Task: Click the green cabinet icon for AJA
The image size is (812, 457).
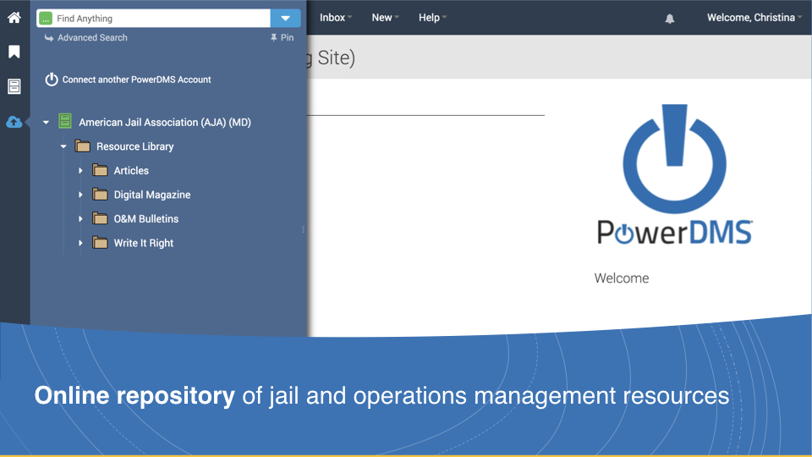Action: click(65, 121)
